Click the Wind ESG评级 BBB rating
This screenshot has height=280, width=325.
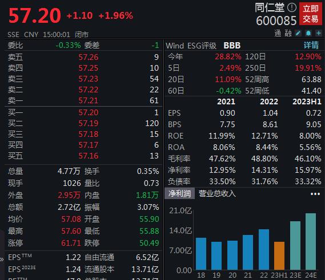pyautogui.click(x=232, y=45)
